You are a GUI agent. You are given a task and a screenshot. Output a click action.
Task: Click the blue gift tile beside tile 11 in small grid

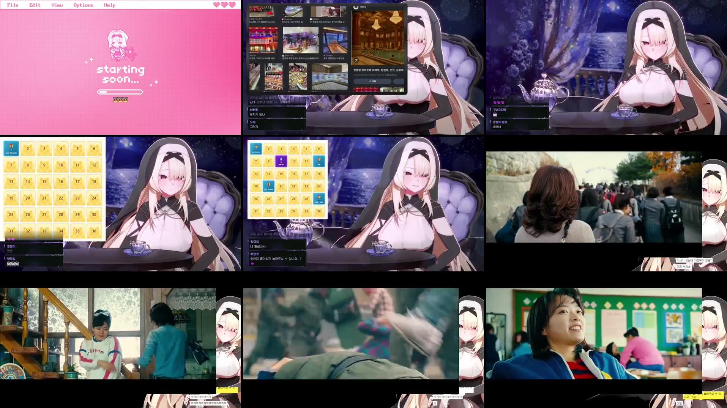coord(319,161)
